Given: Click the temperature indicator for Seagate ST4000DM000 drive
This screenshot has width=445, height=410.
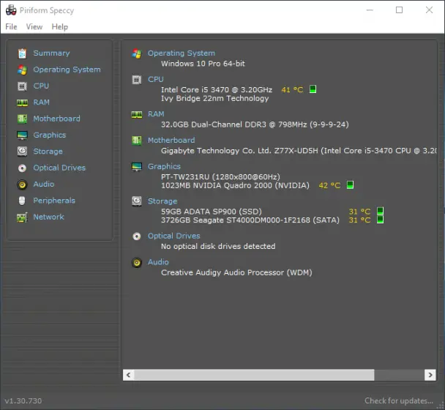Looking at the screenshot, I should click(x=381, y=220).
